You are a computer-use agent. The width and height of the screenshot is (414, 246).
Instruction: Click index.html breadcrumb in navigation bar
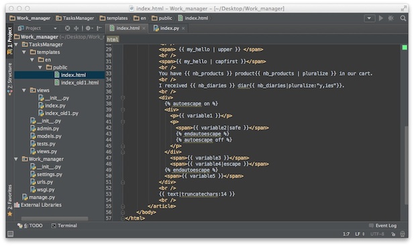click(193, 18)
